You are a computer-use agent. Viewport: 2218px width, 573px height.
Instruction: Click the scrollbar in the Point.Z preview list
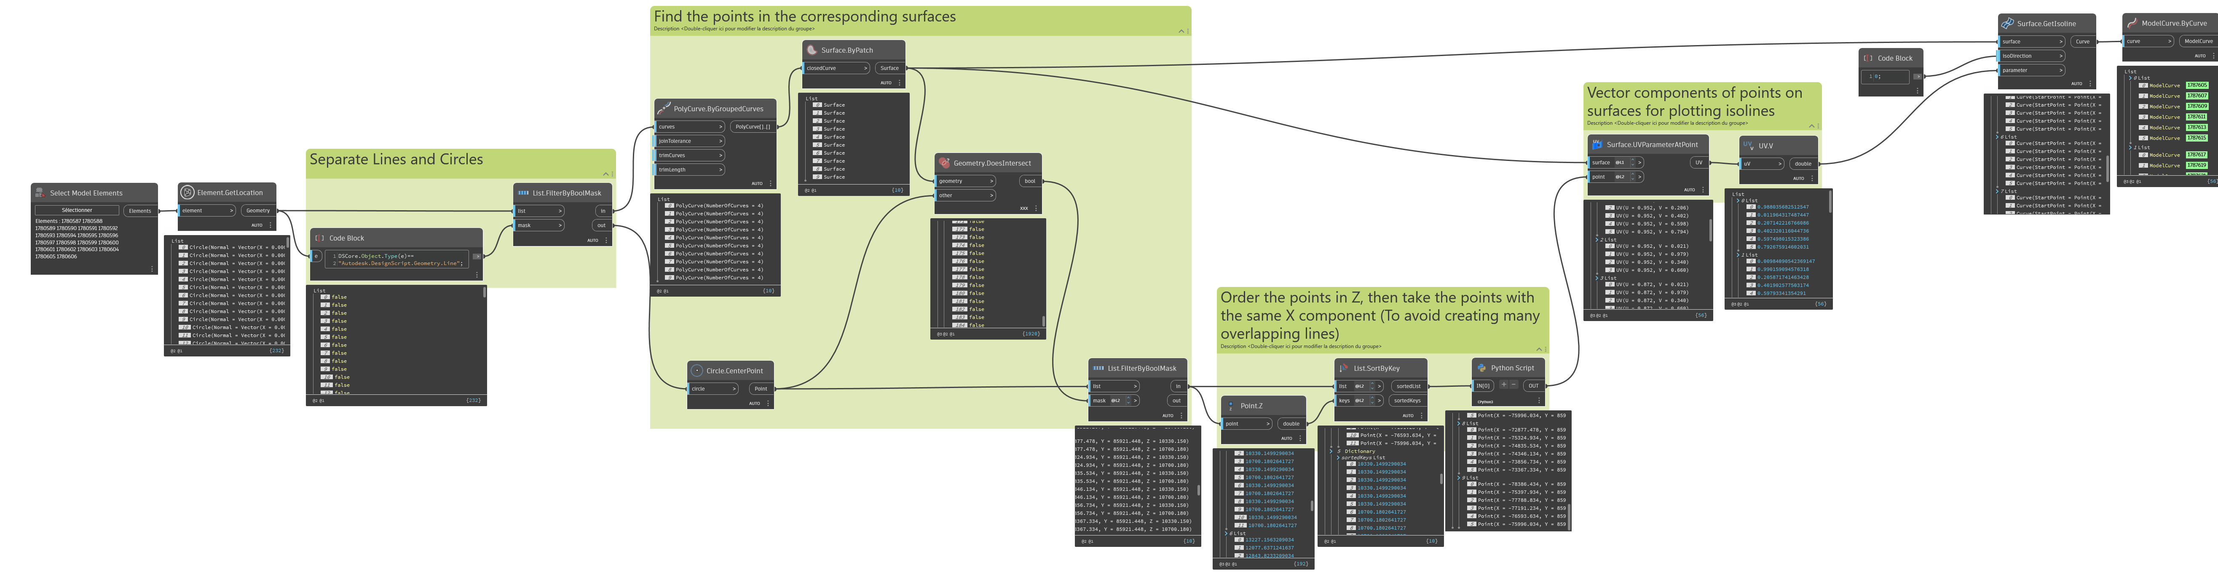click(x=1311, y=506)
